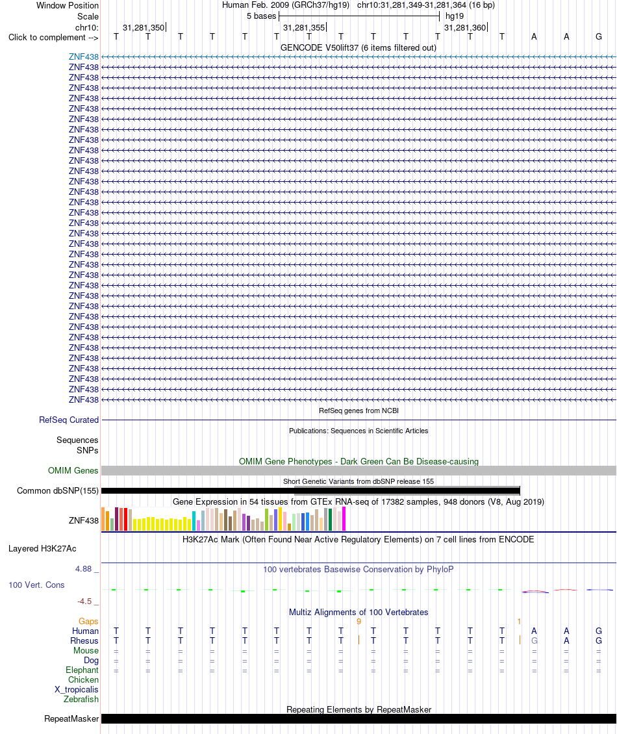Open the 100 Vert. Cons track label
This screenshot has height=734, width=617.
tap(36, 585)
